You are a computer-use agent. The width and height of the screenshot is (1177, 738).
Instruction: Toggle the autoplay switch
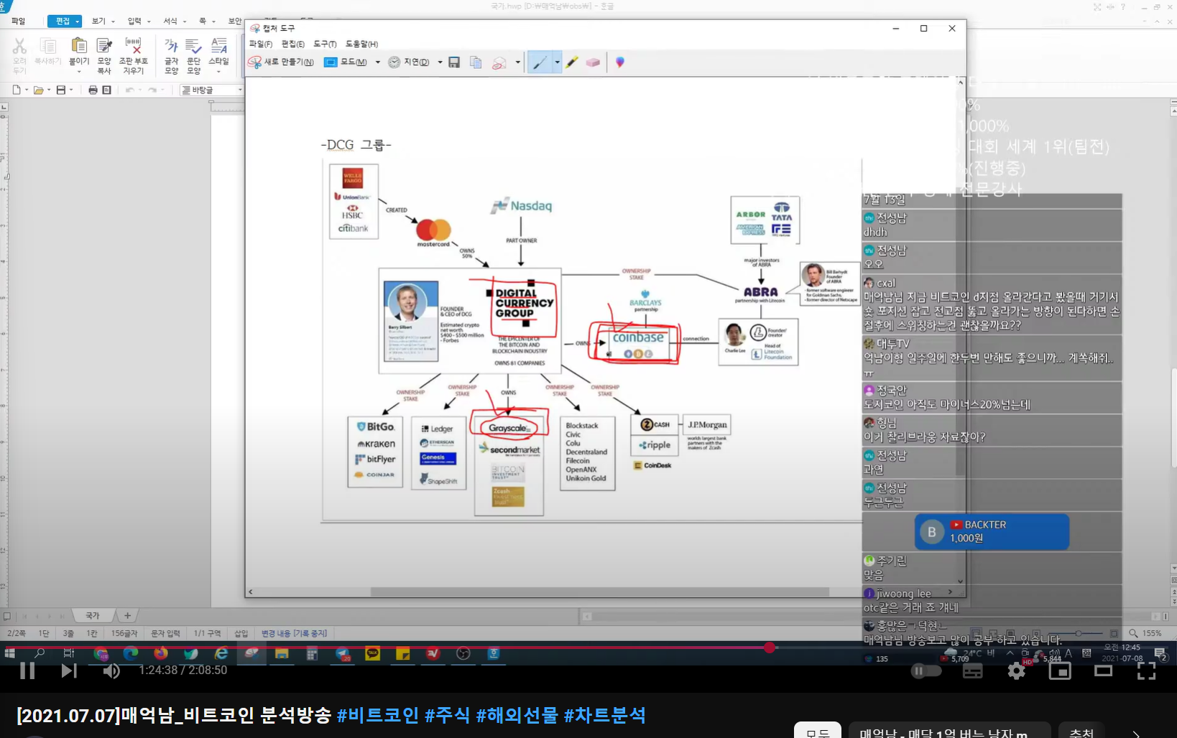[926, 671]
